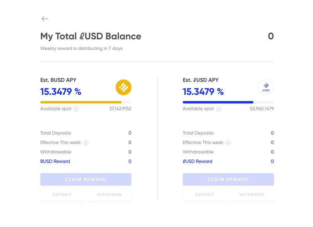Click info icon beside ℓUSD Effective This week

(228, 143)
